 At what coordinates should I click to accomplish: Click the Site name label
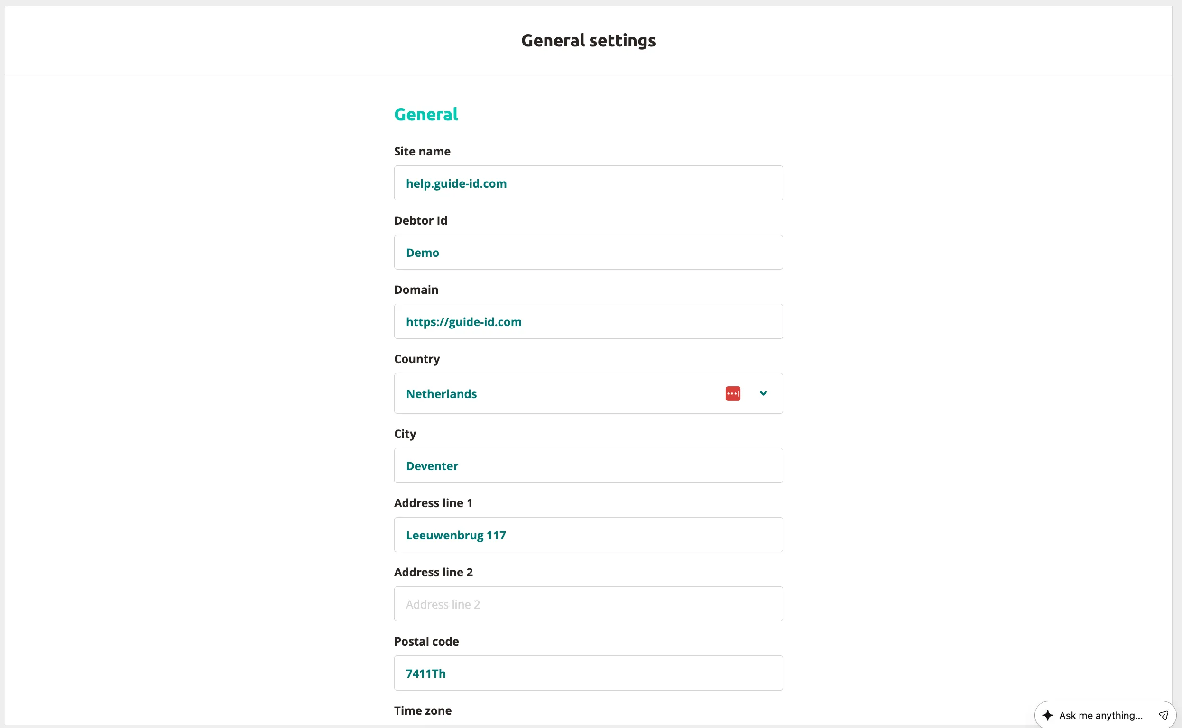(422, 151)
